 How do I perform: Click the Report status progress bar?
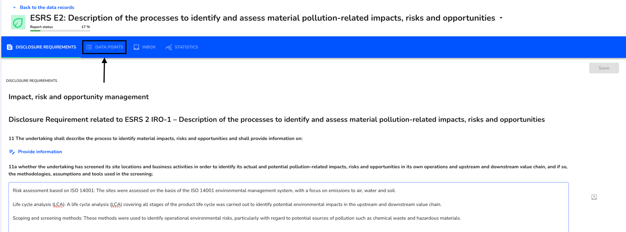click(60, 31)
